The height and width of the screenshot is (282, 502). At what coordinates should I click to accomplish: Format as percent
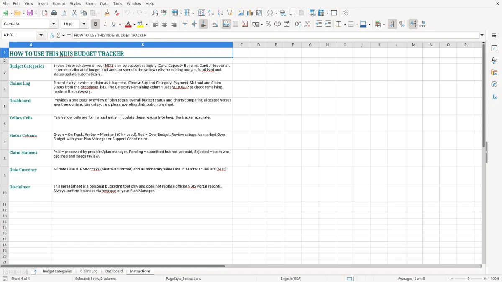coord(269,24)
